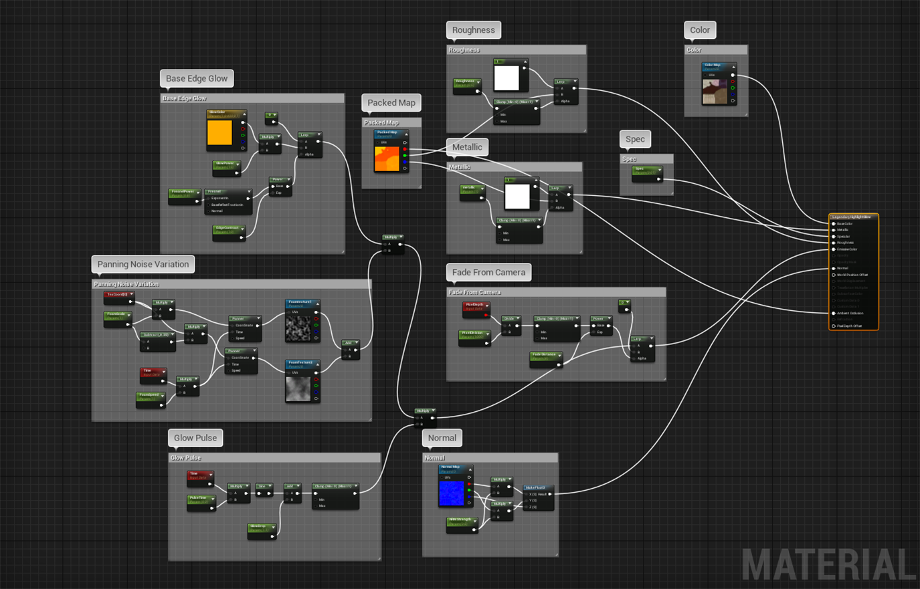Select the Roughness comment box title bar

(x=517, y=50)
